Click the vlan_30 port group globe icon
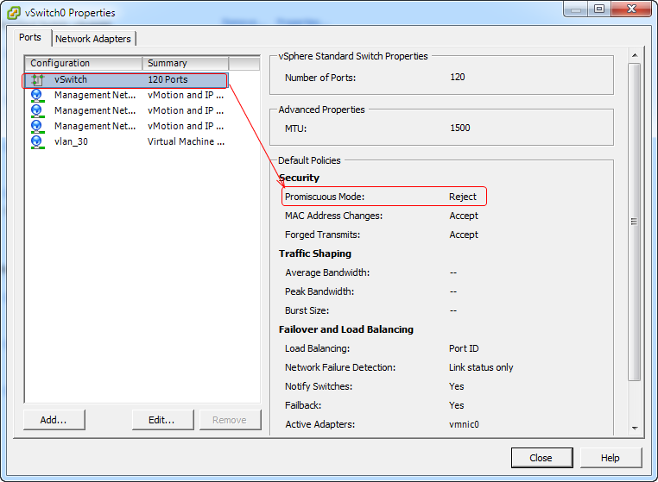This screenshot has height=482, width=658. 37,141
